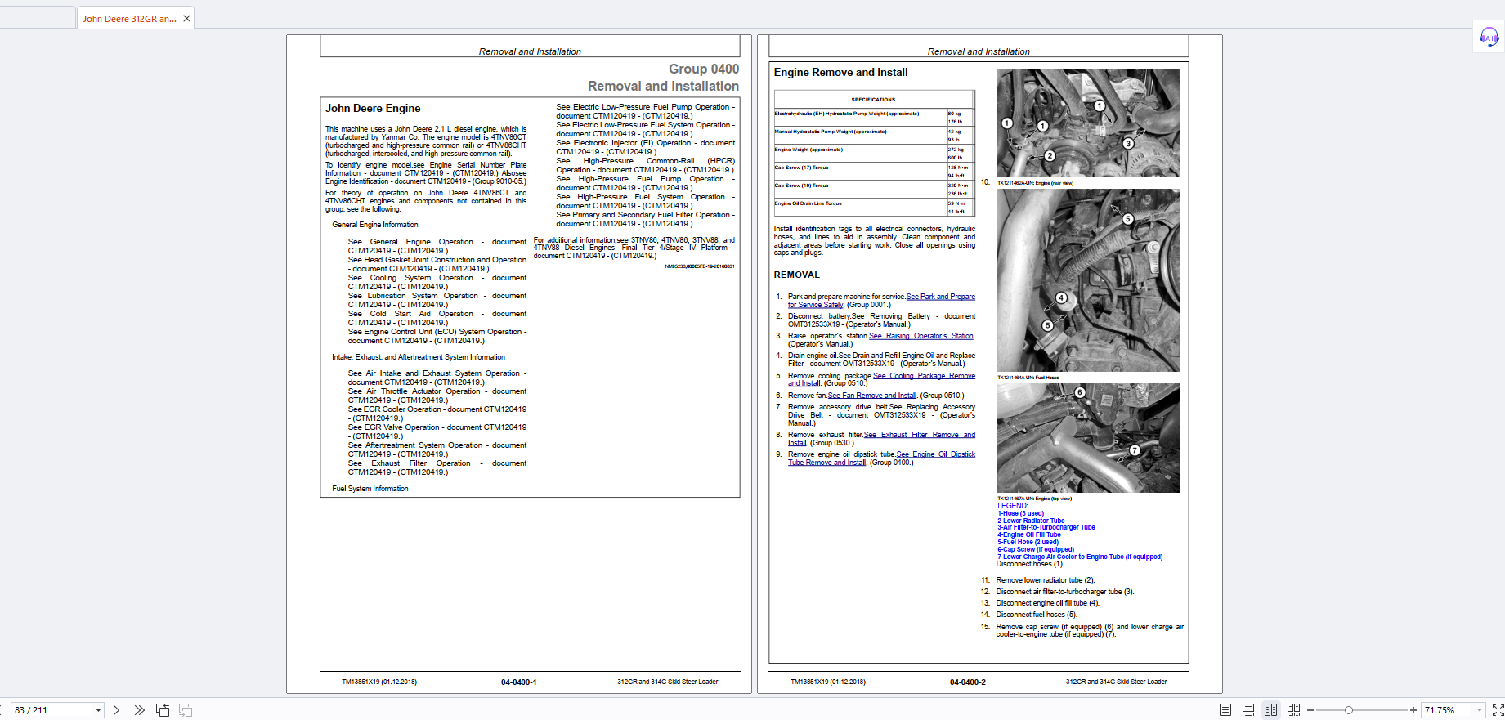Enable continuous scrolling page view
The height and width of the screenshot is (720, 1505).
[x=1247, y=710]
